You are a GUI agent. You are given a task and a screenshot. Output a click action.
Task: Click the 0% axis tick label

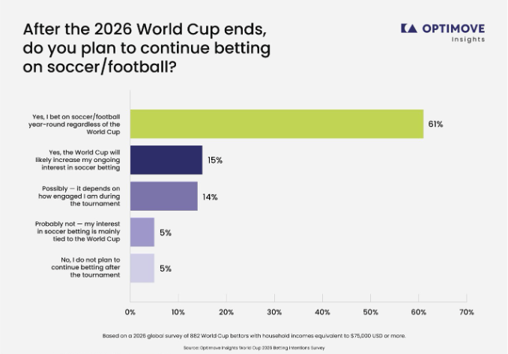[130, 312]
